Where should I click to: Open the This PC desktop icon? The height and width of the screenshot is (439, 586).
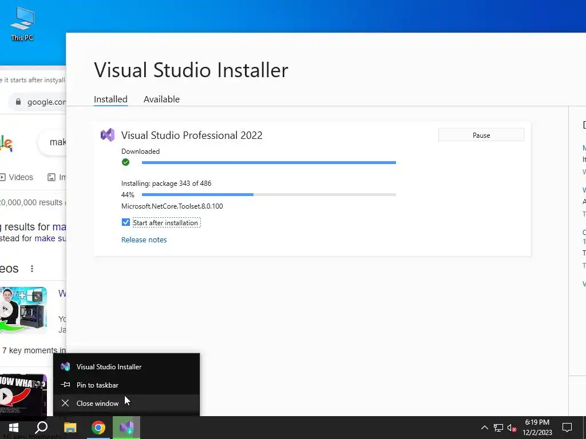(22, 24)
